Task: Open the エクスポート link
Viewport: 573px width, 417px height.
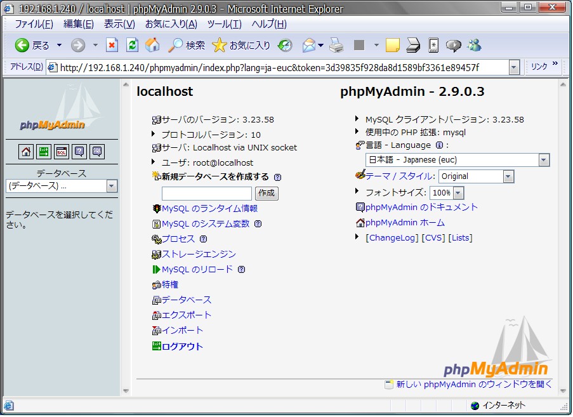Action: 187,315
